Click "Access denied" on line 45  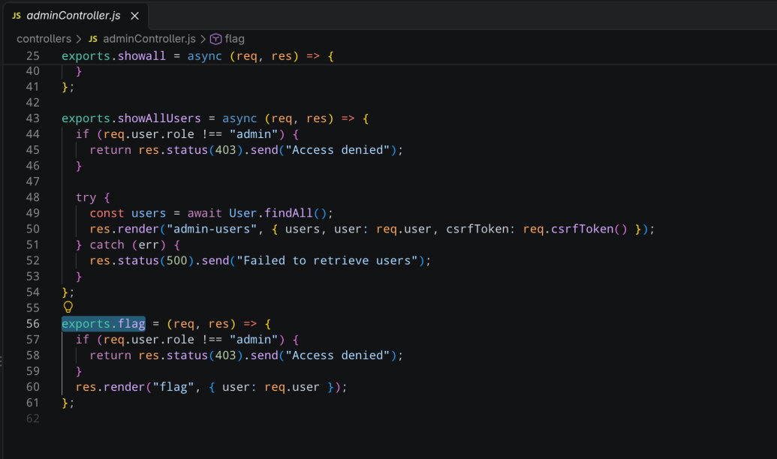pos(338,149)
